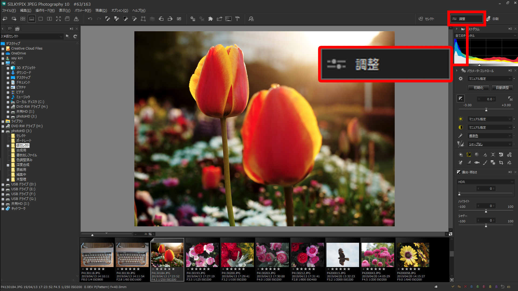Open the シャープなし sharpness dropdown
The image size is (518, 291).
pos(489,144)
